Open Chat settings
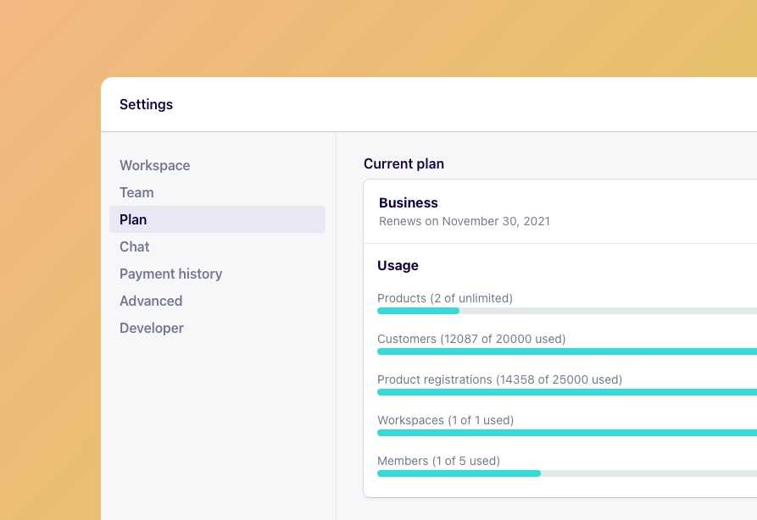The image size is (757, 520). (x=134, y=246)
